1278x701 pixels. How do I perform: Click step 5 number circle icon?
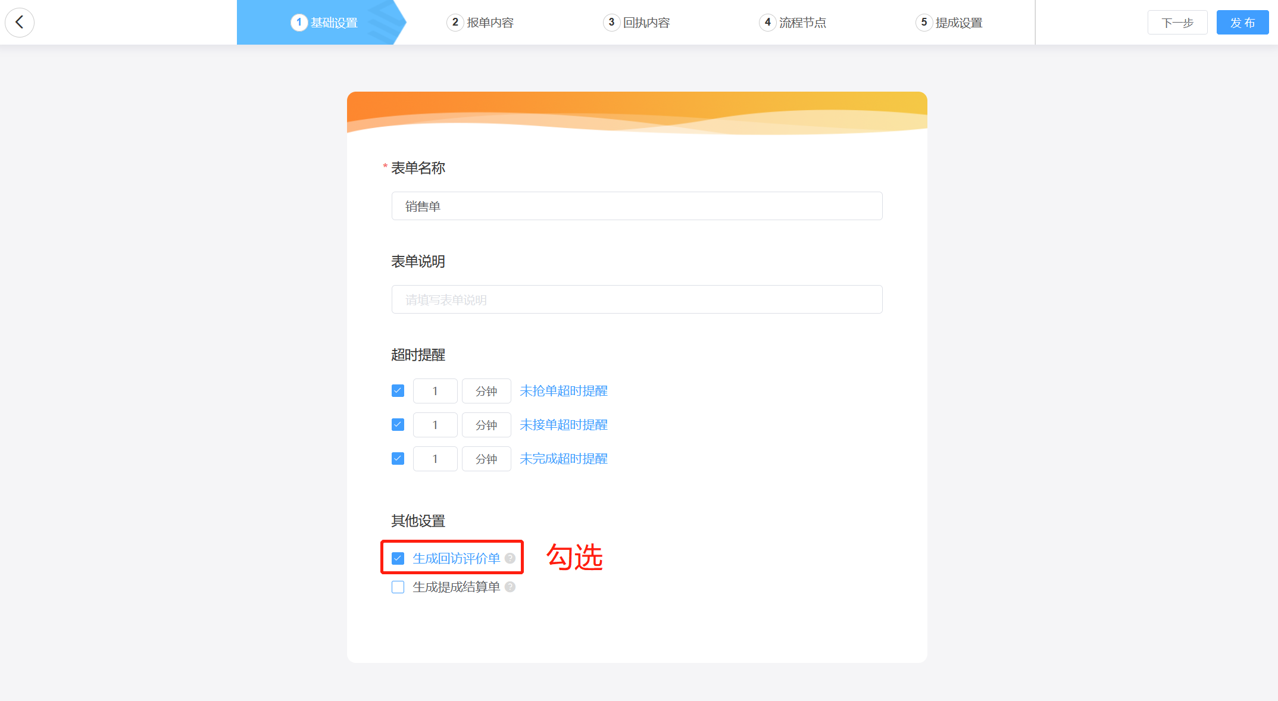tap(924, 23)
